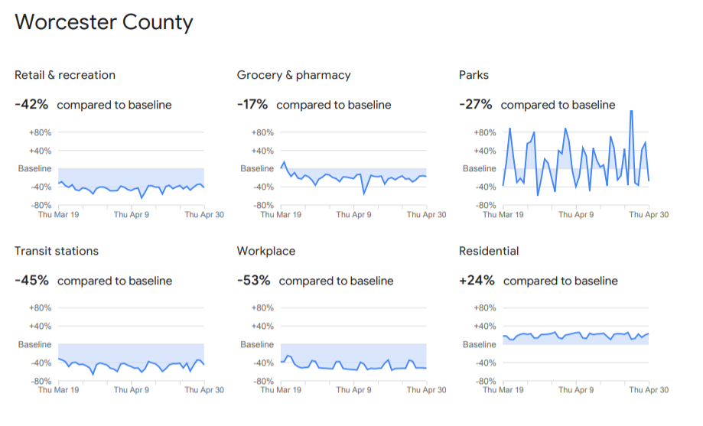
Task: Click Thu Apr 9 under Workplace chart
Action: (353, 390)
